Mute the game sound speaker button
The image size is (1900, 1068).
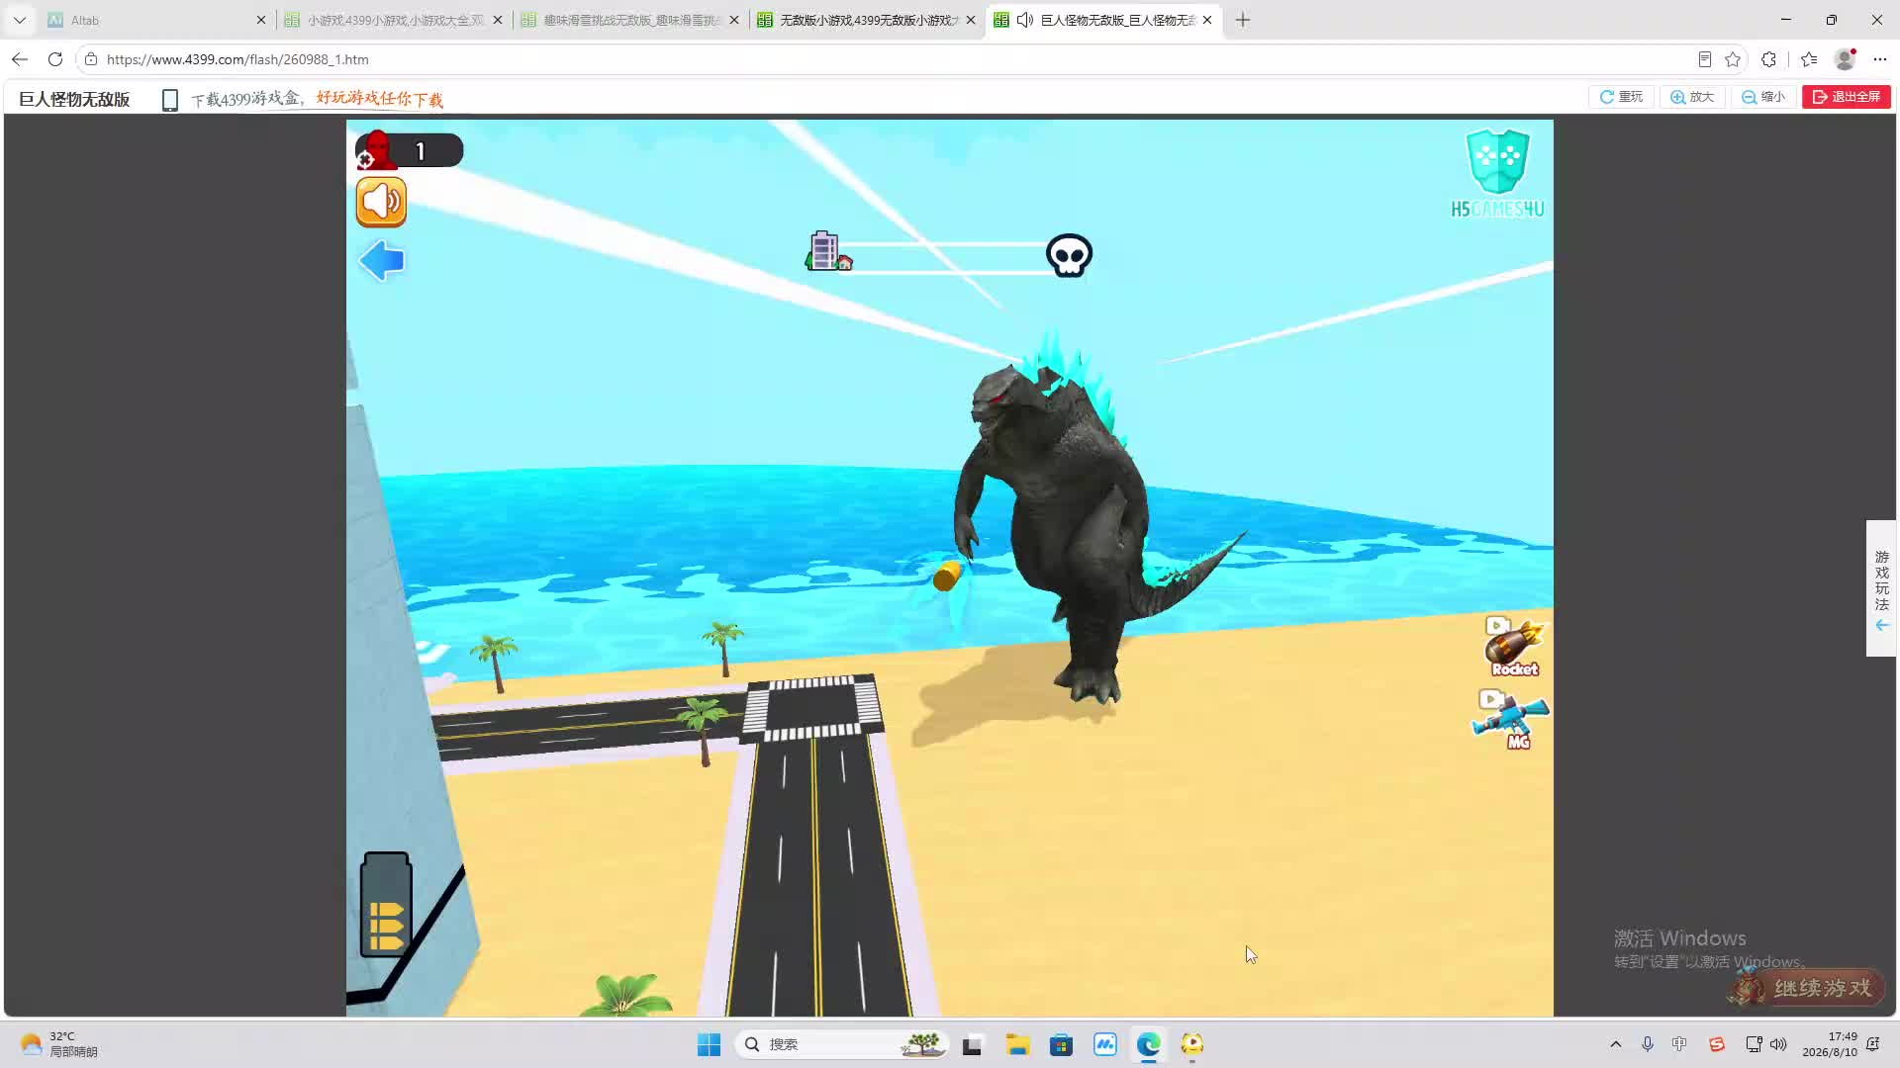click(381, 202)
